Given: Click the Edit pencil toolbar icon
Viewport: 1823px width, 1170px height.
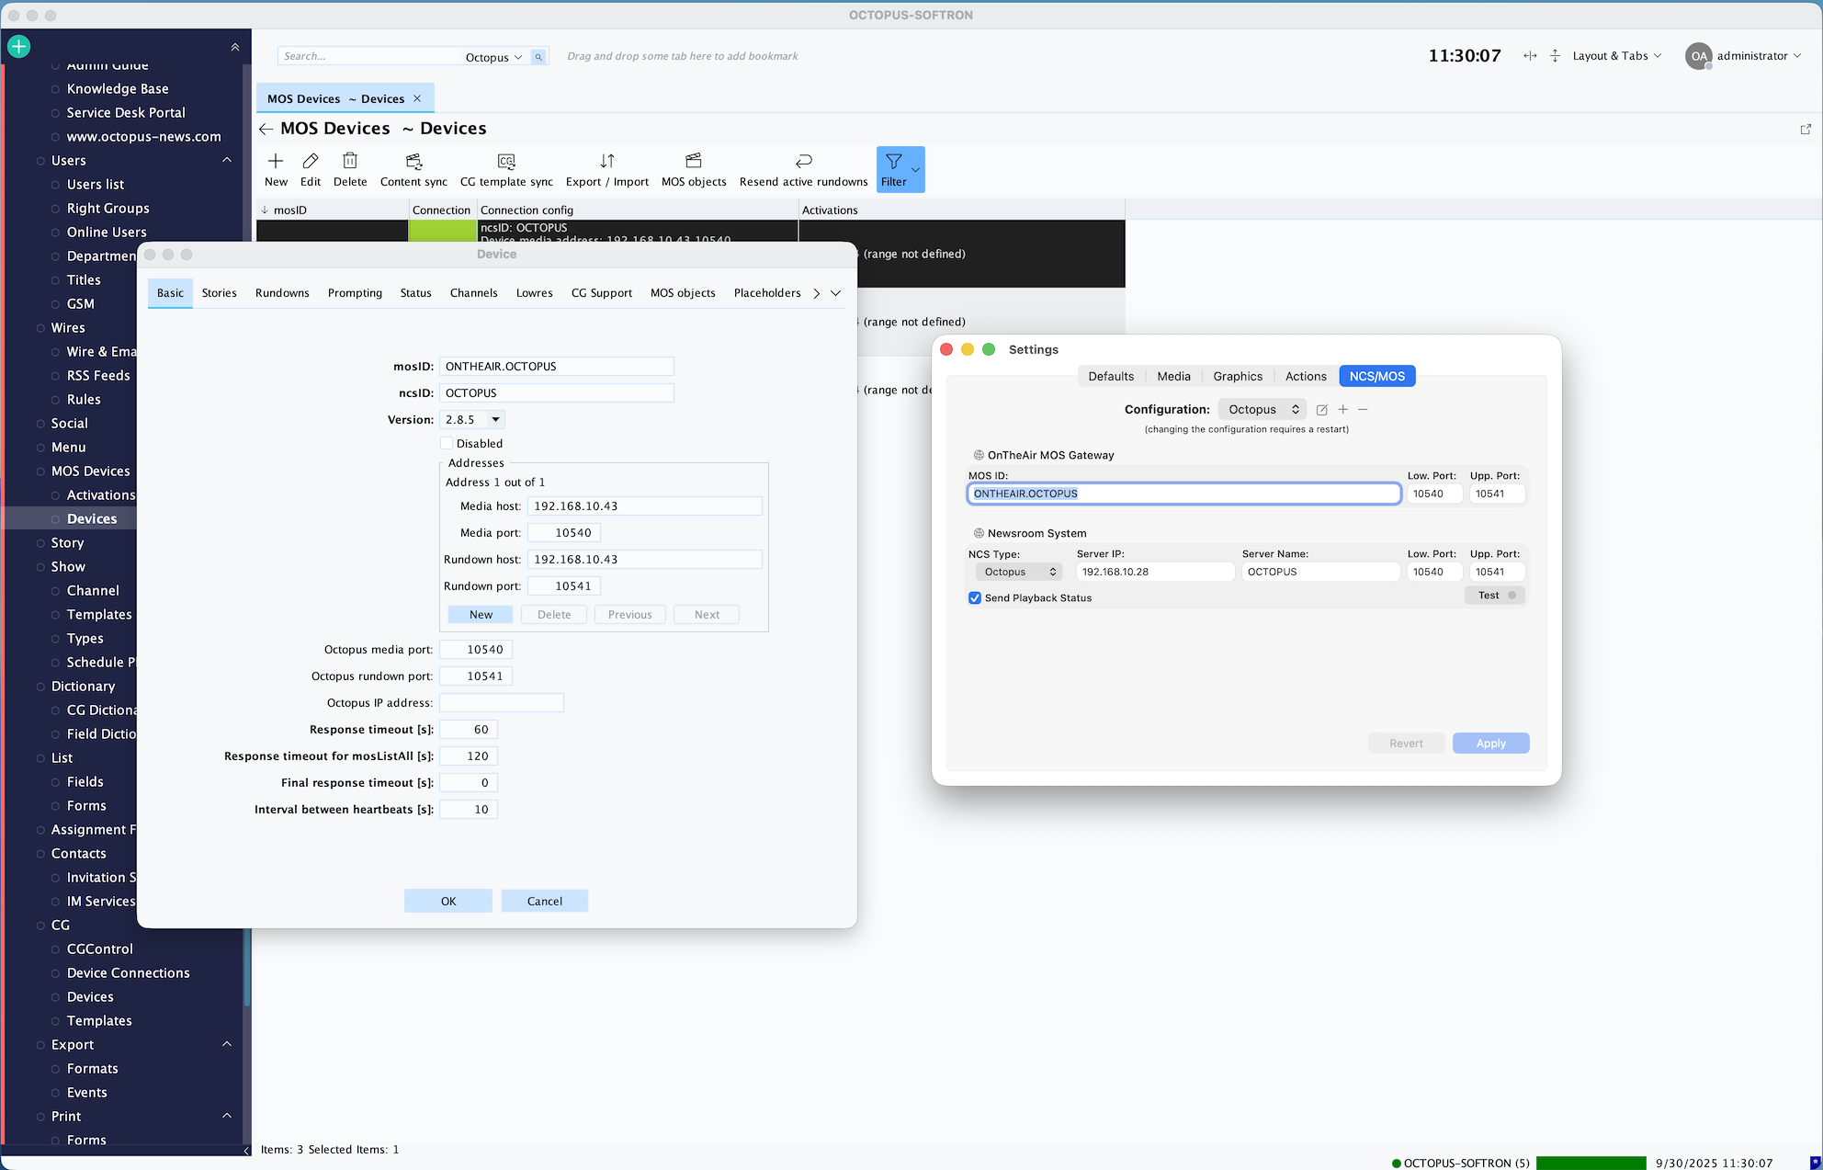Looking at the screenshot, I should point(311,169).
